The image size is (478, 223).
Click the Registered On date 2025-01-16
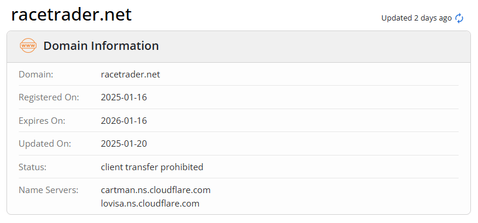tap(124, 97)
